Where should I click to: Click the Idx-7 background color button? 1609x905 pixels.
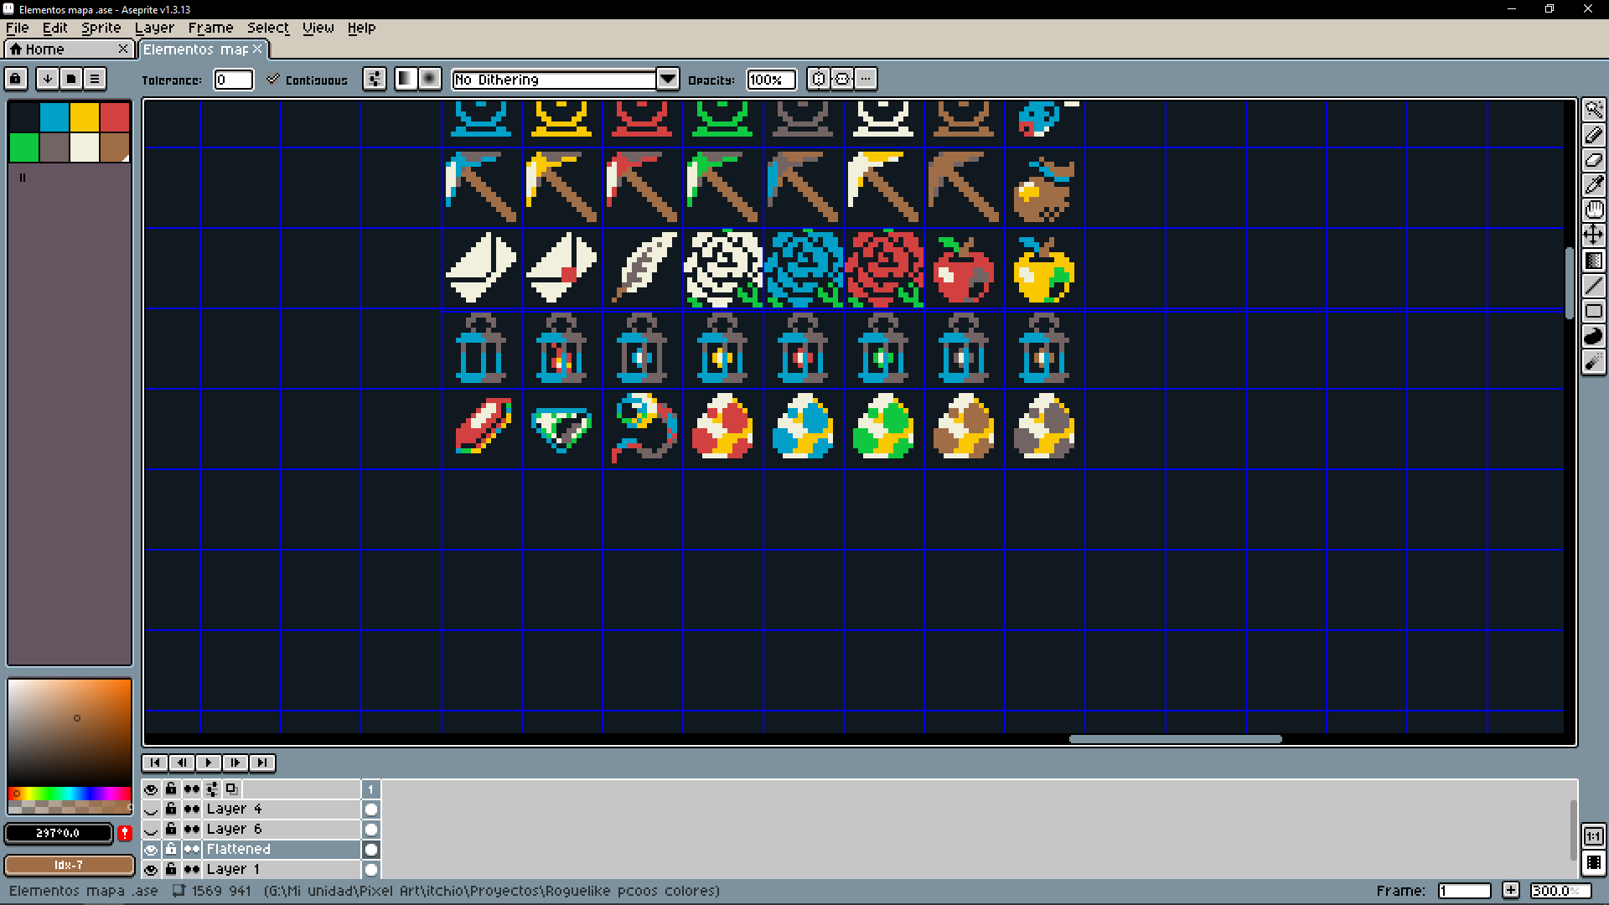click(69, 865)
